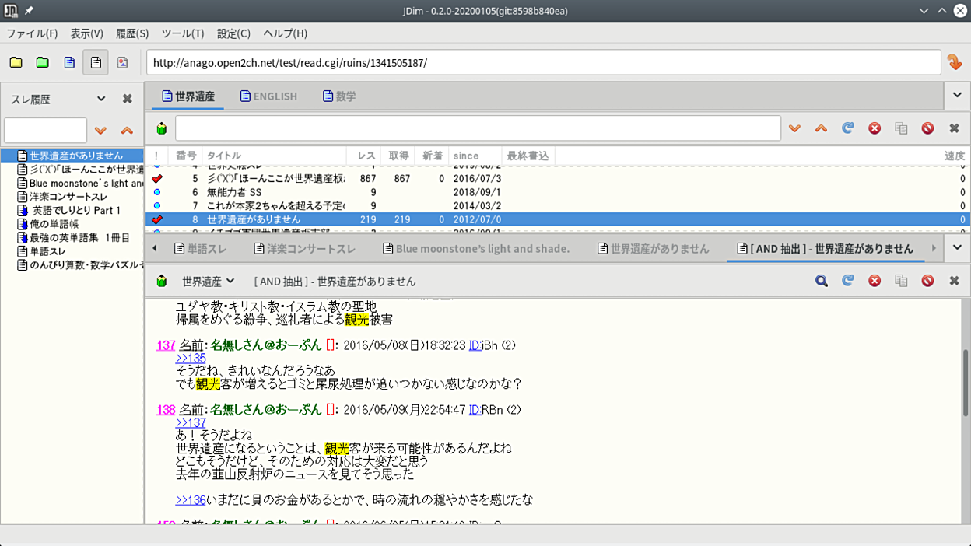
Task: Click the yellow folder icon in main toolbar
Action: (x=16, y=62)
